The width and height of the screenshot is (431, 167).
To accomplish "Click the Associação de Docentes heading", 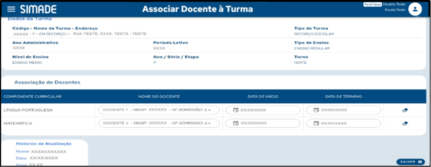I will click(47, 82).
